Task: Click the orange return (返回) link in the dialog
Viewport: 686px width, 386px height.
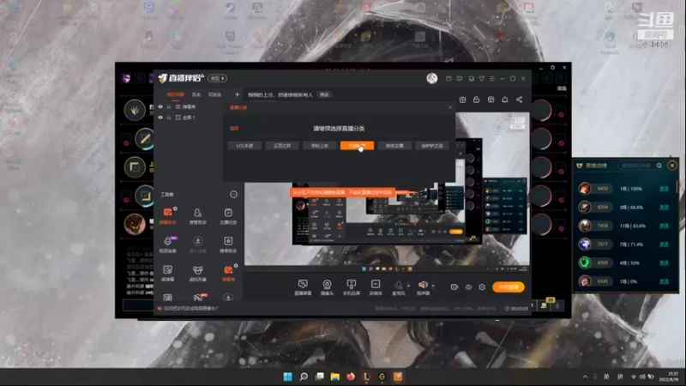Action: click(x=234, y=128)
